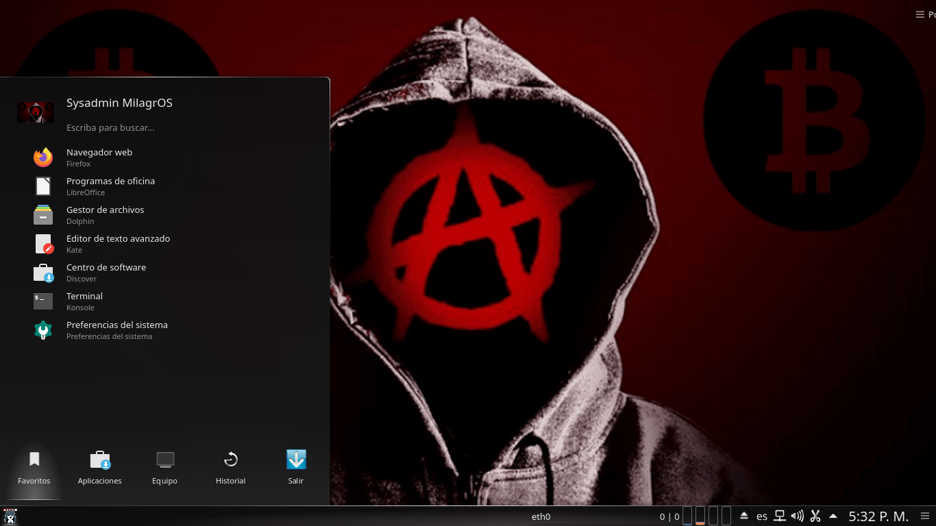The width and height of the screenshot is (936, 526).
Task: Switch to the Historial tab
Action: (x=230, y=467)
